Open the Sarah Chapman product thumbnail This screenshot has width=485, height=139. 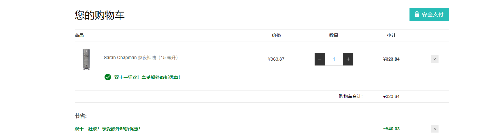pos(86,59)
